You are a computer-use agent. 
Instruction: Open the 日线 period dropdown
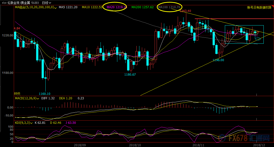[46, 3]
